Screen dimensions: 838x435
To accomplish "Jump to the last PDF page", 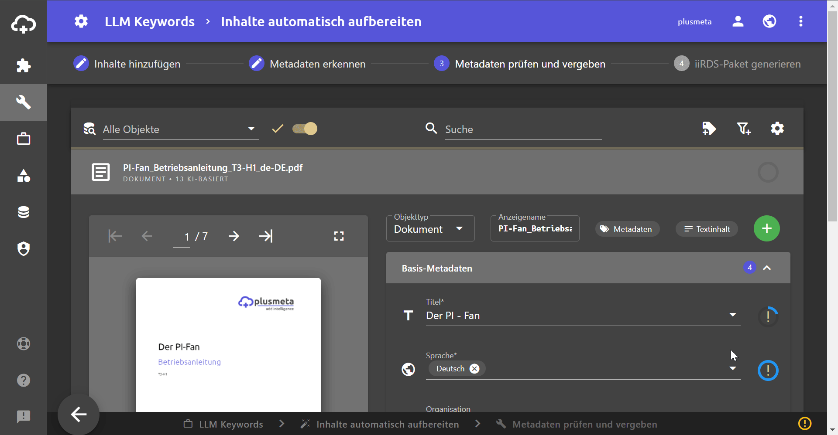I will click(265, 236).
